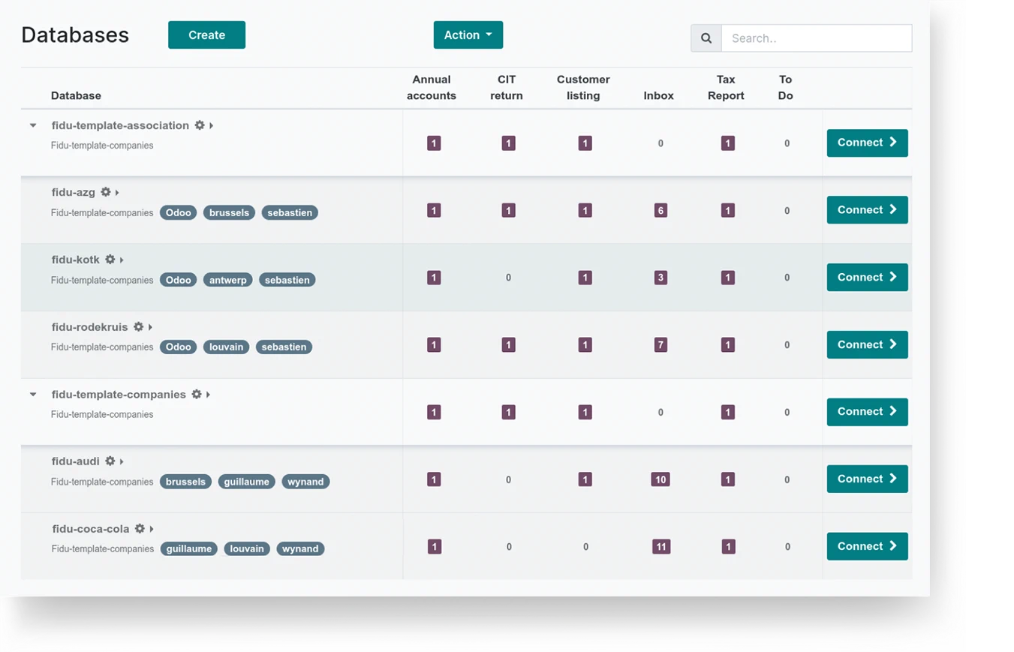Connect to fidu-template-companies database
The width and height of the screenshot is (1014, 652).
(868, 412)
